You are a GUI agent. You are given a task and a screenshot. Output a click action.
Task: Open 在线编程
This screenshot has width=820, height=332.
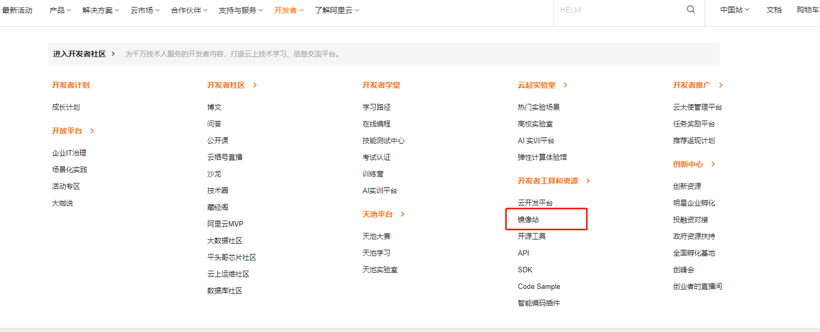click(376, 124)
